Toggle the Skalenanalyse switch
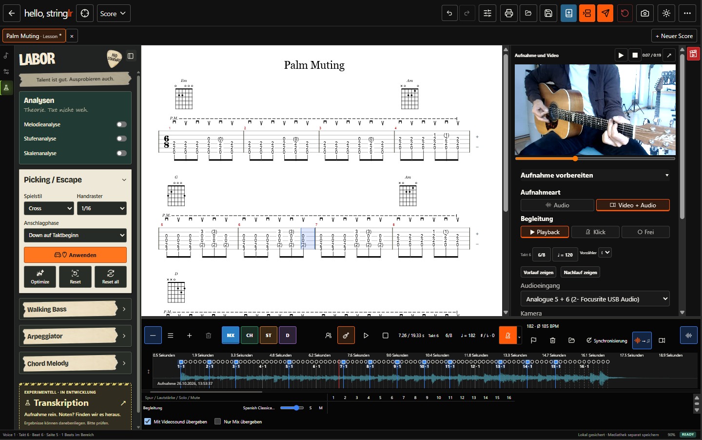 [x=122, y=153]
